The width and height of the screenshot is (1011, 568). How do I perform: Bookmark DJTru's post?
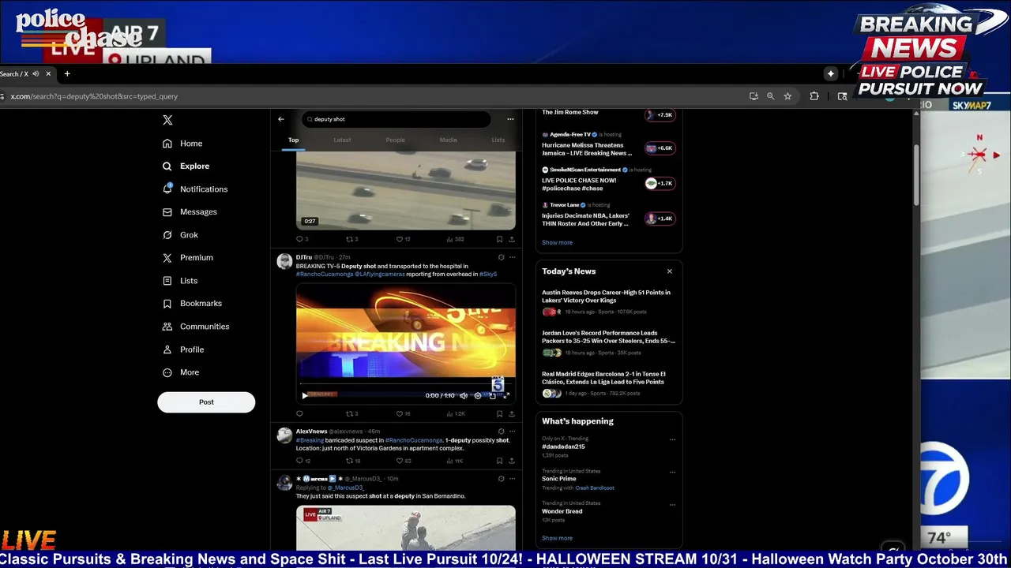coord(499,413)
